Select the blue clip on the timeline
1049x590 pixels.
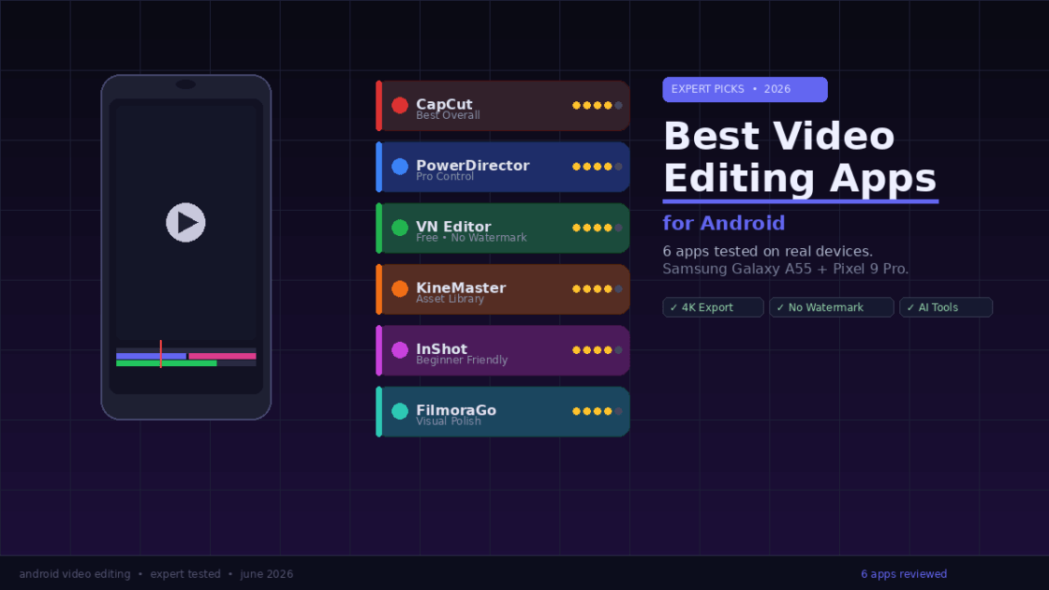pyautogui.click(x=151, y=356)
